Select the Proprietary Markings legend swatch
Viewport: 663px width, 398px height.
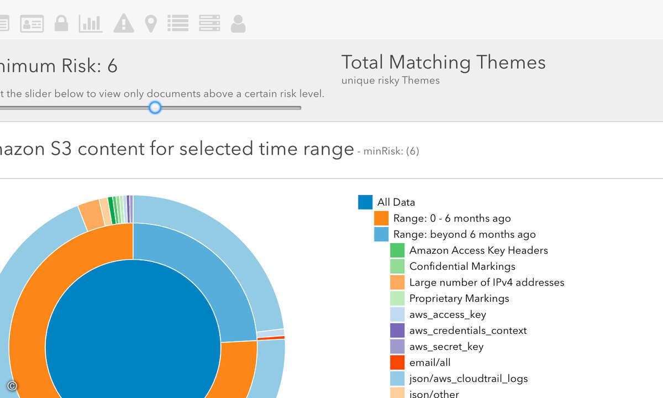(397, 298)
